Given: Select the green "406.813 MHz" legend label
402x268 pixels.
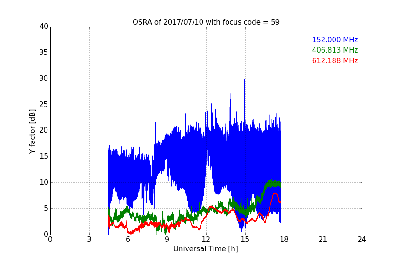Looking at the screenshot, I should [x=335, y=50].
